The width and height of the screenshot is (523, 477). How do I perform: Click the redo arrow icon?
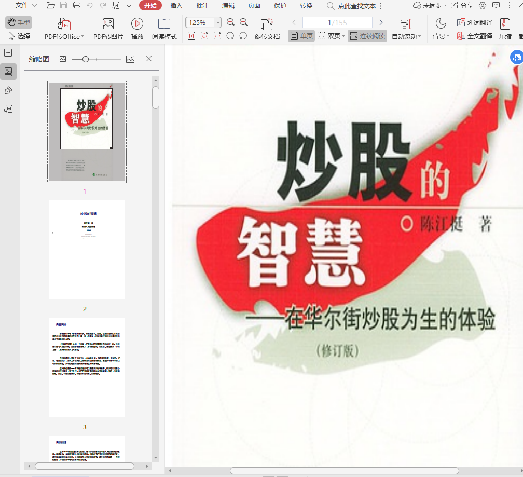click(x=103, y=5)
